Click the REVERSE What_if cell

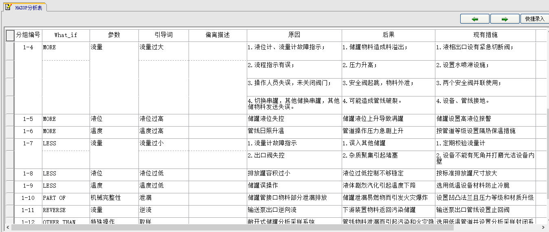point(66,210)
